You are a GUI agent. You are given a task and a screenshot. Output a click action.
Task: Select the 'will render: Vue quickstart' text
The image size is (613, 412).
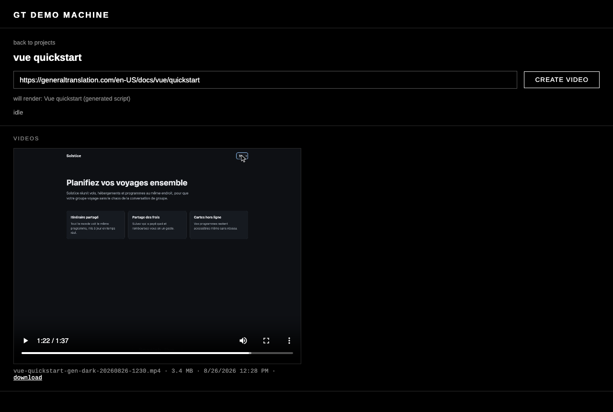[72, 99]
